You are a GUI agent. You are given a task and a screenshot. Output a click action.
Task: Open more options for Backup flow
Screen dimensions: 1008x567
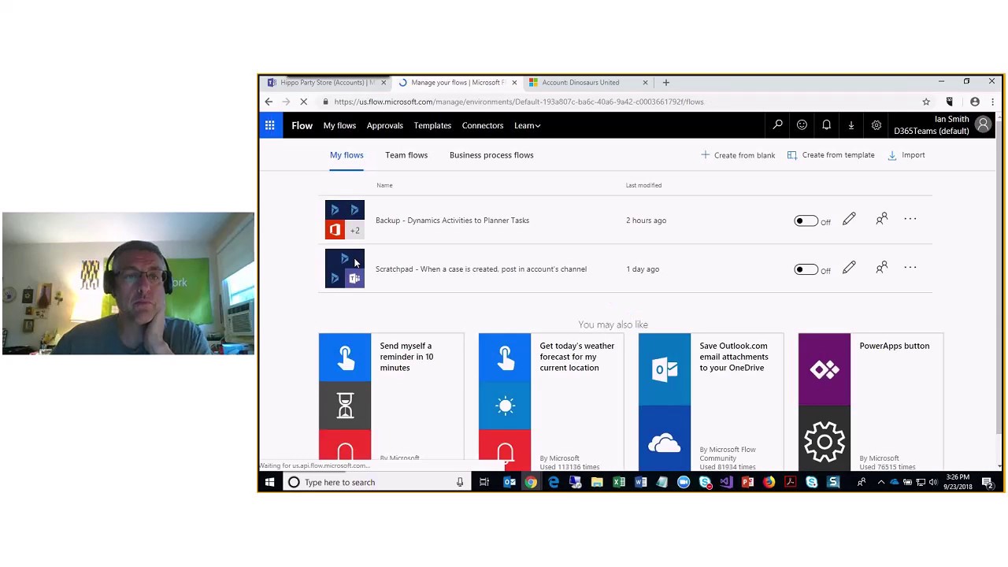tap(910, 219)
